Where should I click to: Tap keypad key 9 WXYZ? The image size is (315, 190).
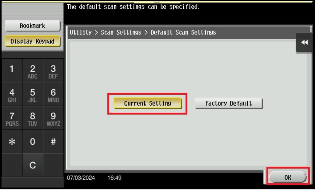53,118
